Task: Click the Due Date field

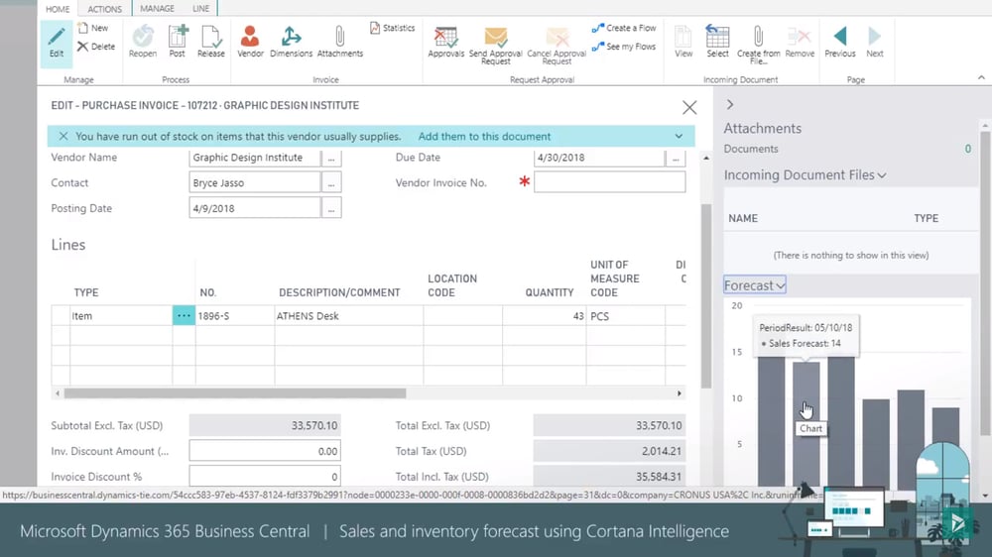Action: (599, 158)
